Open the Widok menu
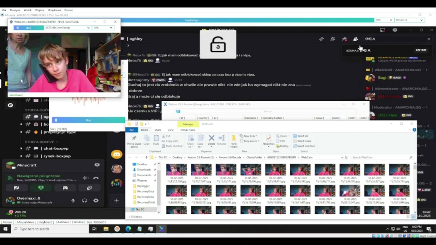Screen dimensions: 436x245 (x=28, y=10)
